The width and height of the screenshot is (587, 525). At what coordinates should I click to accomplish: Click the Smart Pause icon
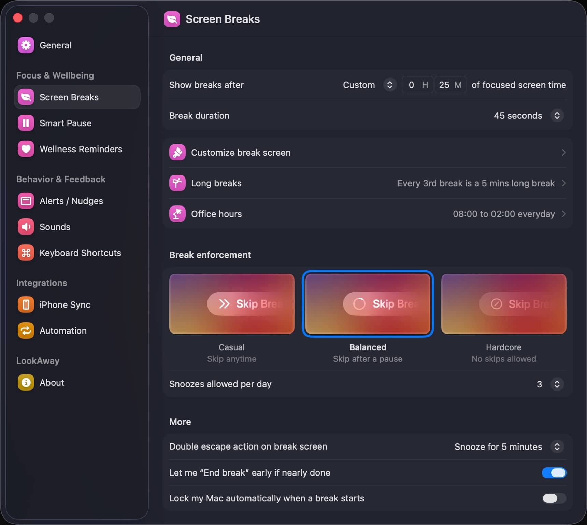point(26,123)
